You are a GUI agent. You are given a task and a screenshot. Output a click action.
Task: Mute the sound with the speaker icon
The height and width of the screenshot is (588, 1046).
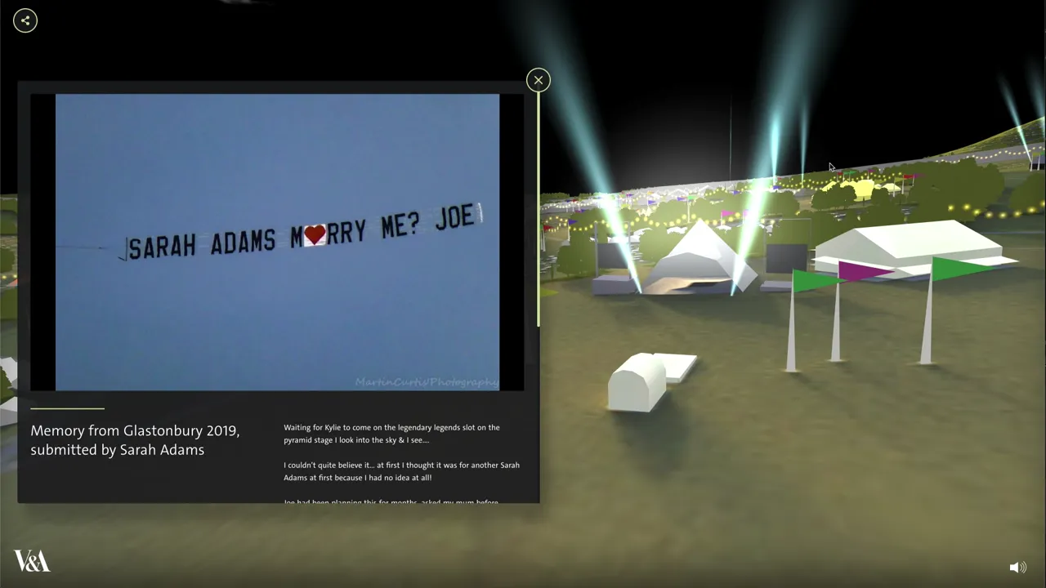(1018, 567)
